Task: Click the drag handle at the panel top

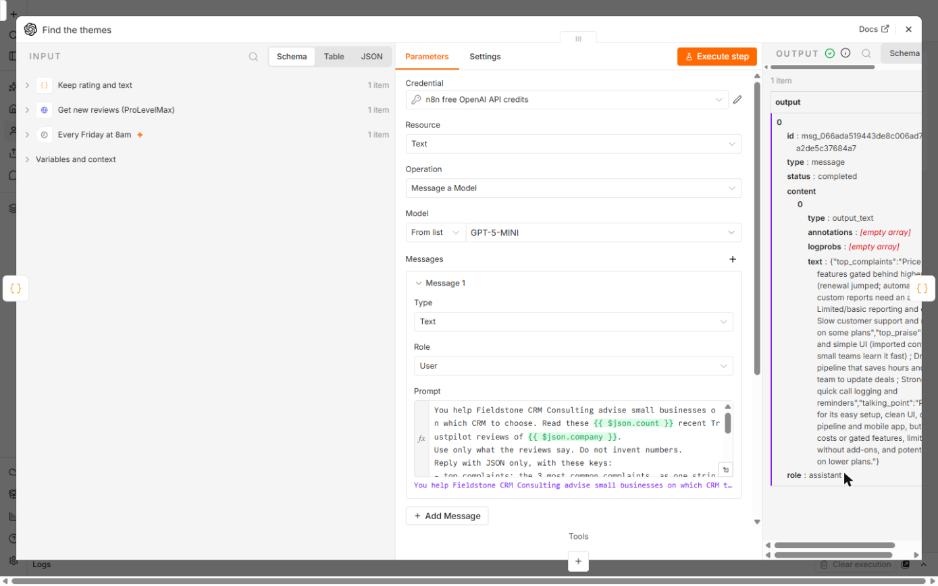Action: click(578, 38)
